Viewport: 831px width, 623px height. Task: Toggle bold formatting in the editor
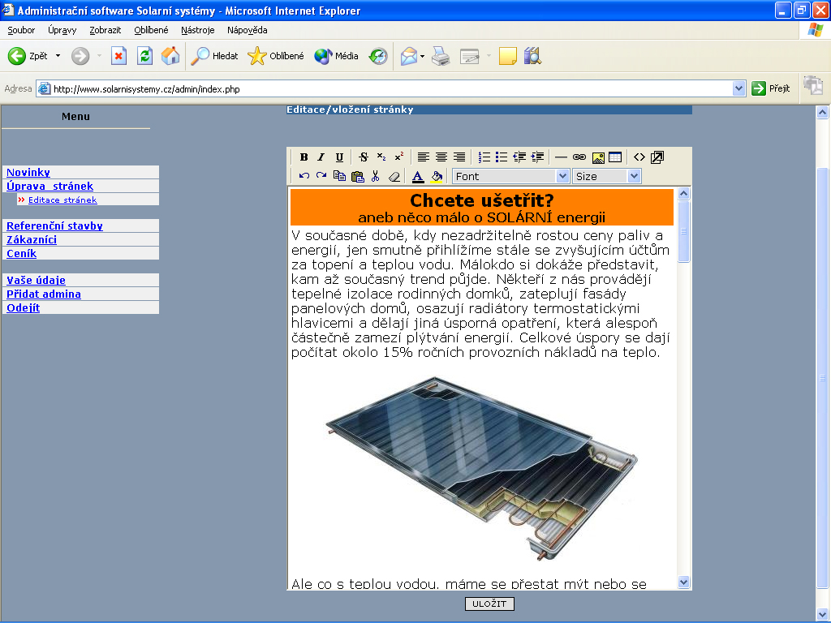(304, 157)
